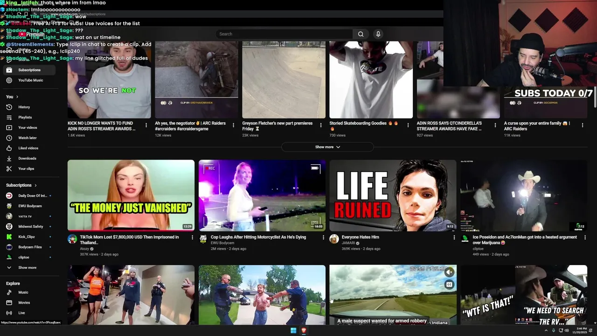
Task: Select the Subscriptions sidebar tab
Action: (x=29, y=70)
